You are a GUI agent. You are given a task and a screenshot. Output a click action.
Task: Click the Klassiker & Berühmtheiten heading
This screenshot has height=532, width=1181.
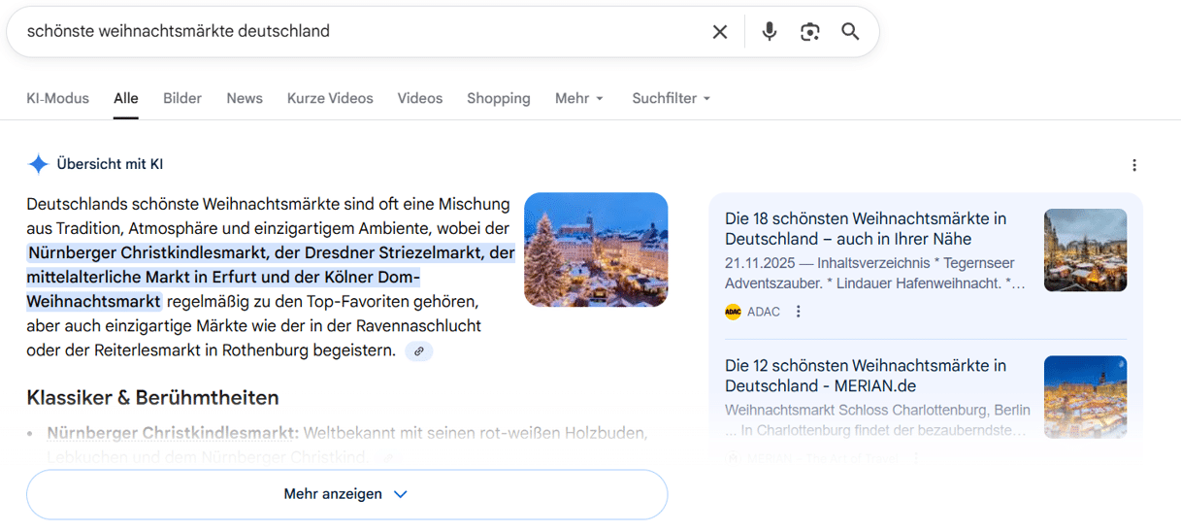pos(152,397)
